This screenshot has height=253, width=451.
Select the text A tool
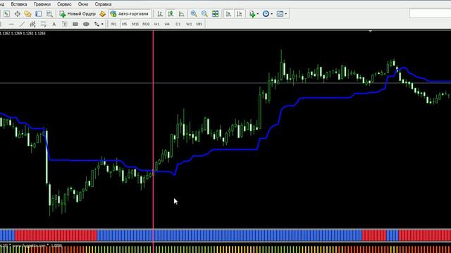tap(54, 24)
